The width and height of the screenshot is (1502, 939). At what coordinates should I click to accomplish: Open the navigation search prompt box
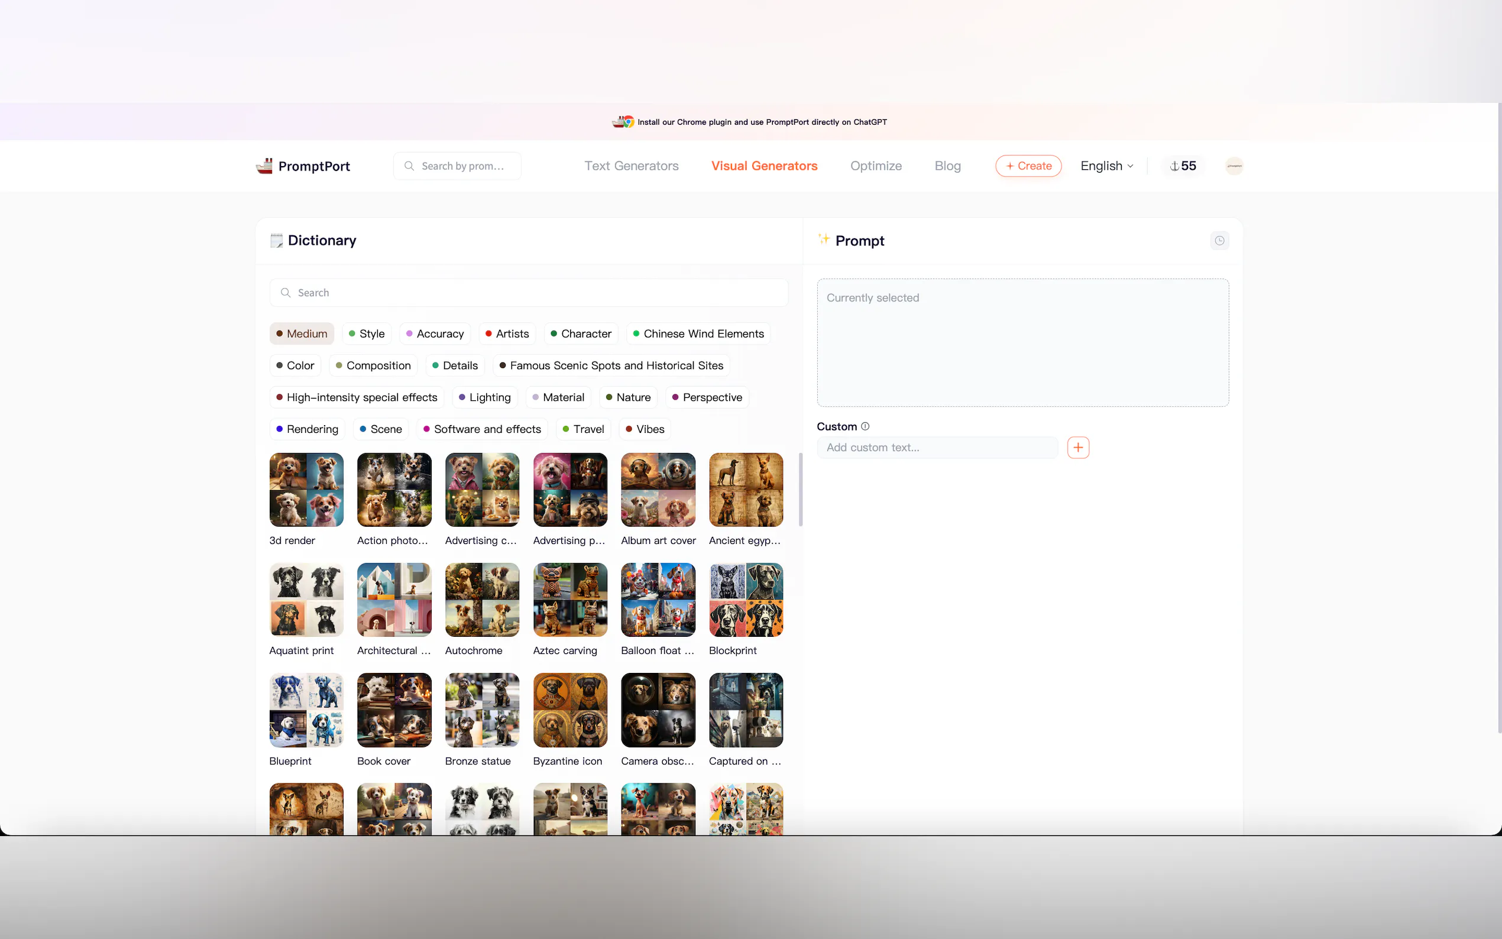click(x=457, y=165)
